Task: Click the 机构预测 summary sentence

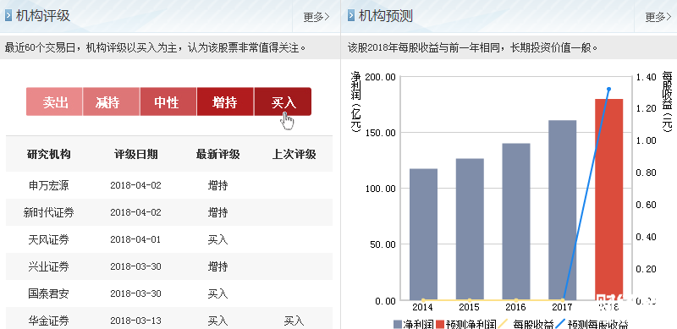Action: point(472,47)
